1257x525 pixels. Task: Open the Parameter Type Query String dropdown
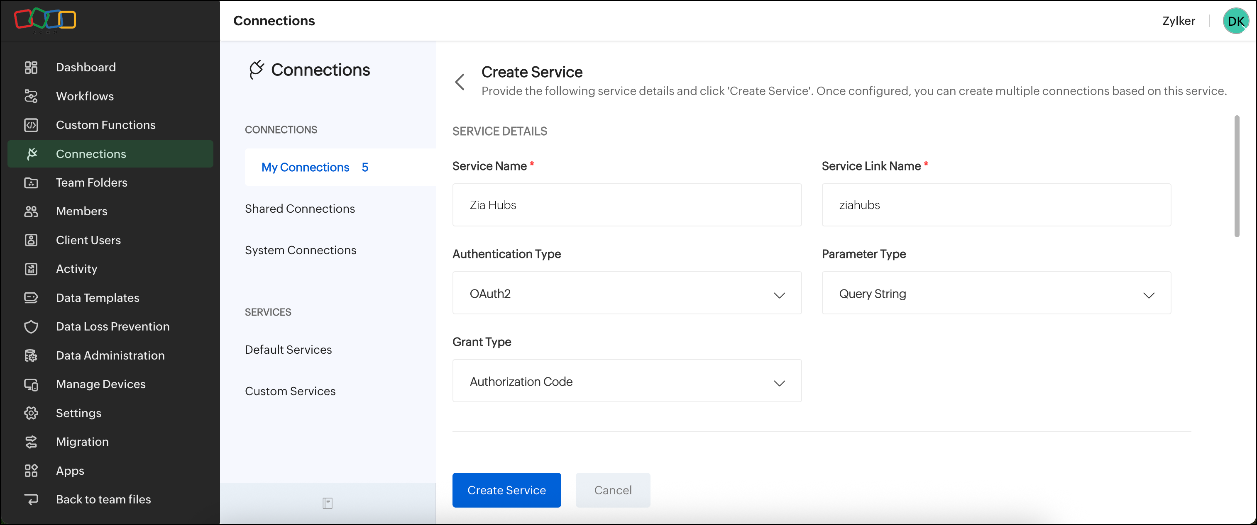[996, 294]
